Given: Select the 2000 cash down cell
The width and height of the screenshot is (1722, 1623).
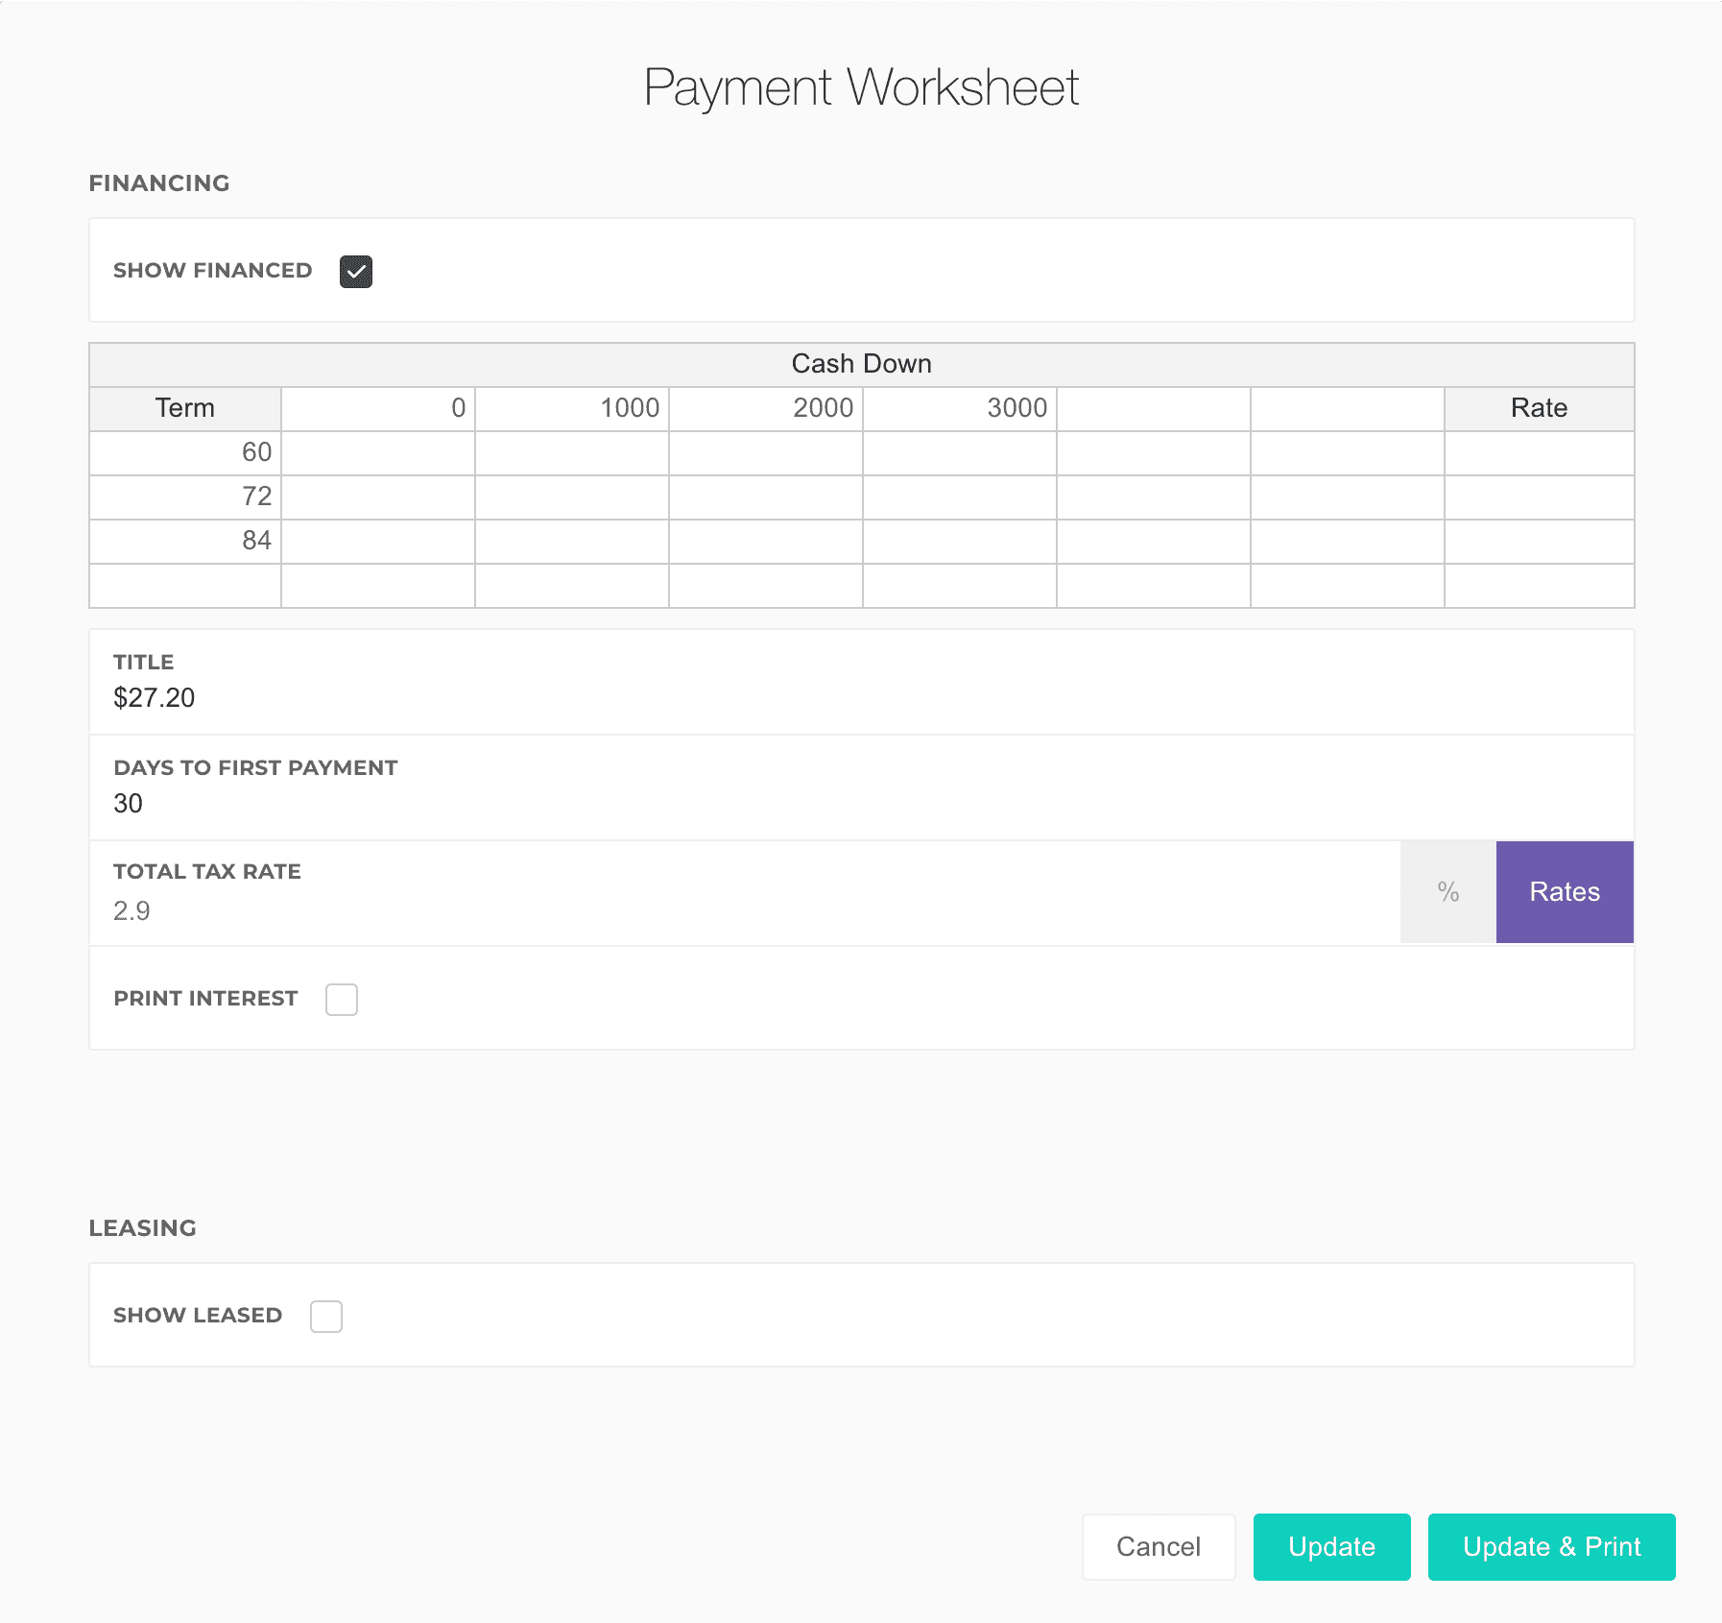Looking at the screenshot, I should 766,408.
